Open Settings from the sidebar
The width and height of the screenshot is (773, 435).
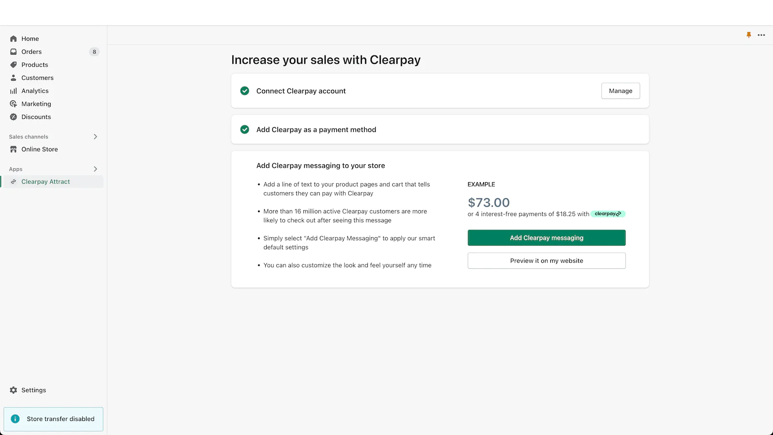pyautogui.click(x=33, y=390)
